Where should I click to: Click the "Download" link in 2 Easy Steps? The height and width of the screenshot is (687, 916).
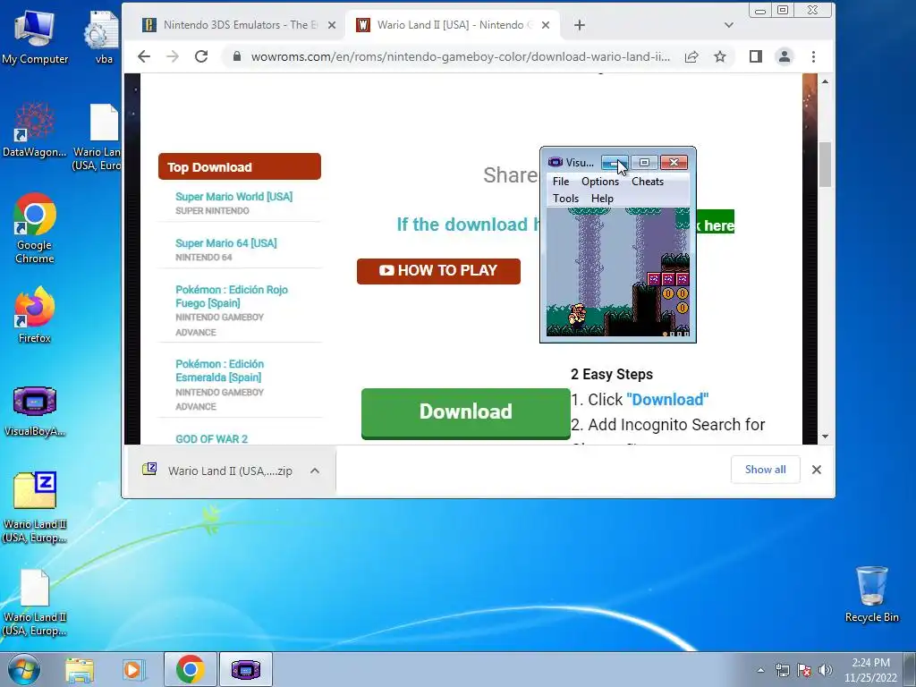point(667,400)
